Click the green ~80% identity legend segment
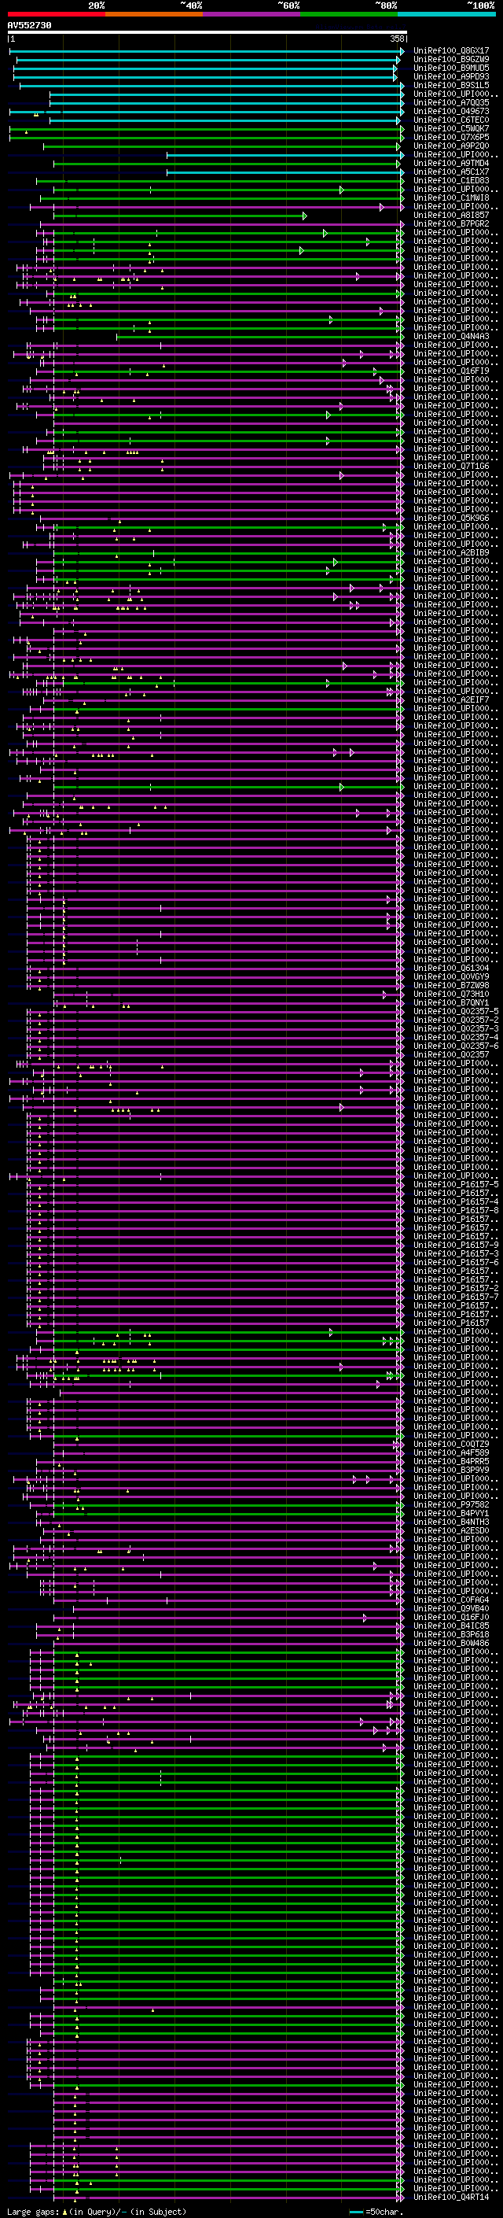The height and width of the screenshot is (2218, 503). click(349, 14)
